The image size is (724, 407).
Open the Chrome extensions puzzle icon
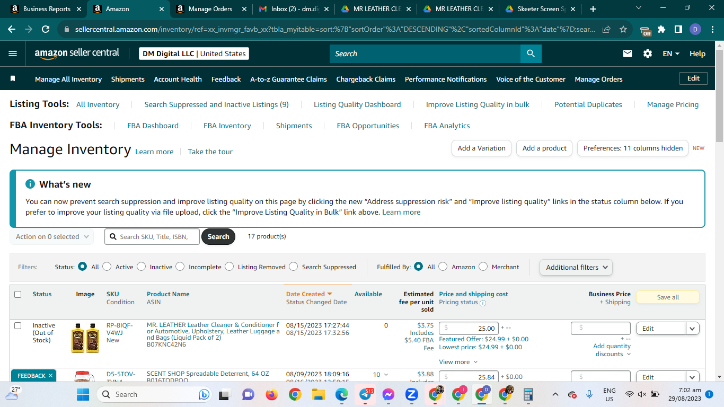(661, 30)
